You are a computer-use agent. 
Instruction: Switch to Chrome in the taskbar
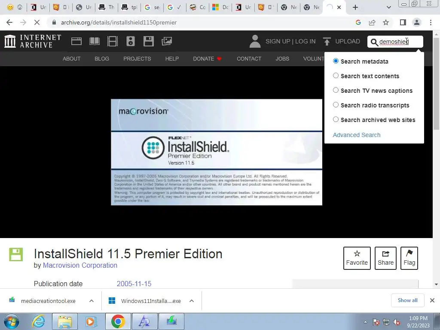(118, 321)
